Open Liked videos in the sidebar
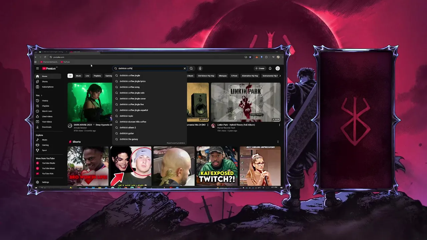Viewport: 427px width, 240px height. 48,116
